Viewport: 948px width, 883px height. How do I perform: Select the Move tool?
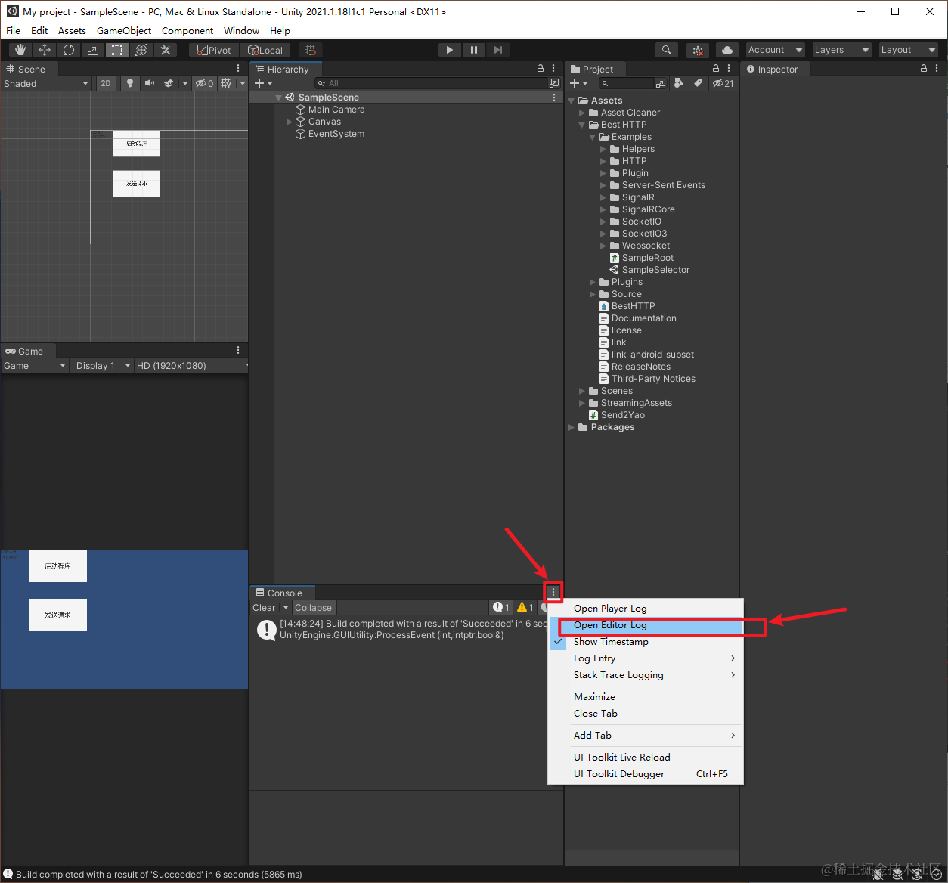click(45, 50)
